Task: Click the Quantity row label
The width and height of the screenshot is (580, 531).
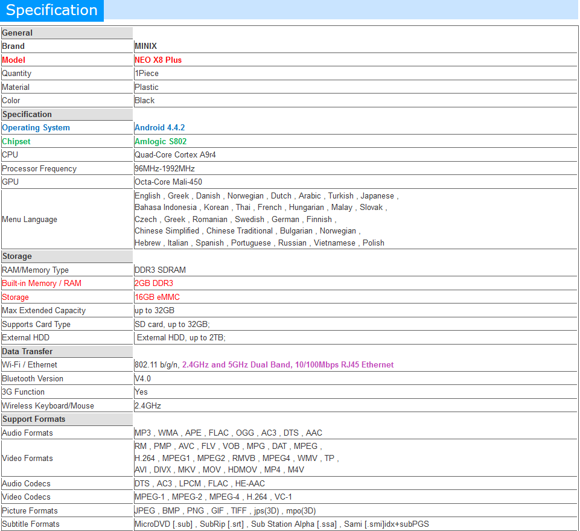Action: click(17, 74)
